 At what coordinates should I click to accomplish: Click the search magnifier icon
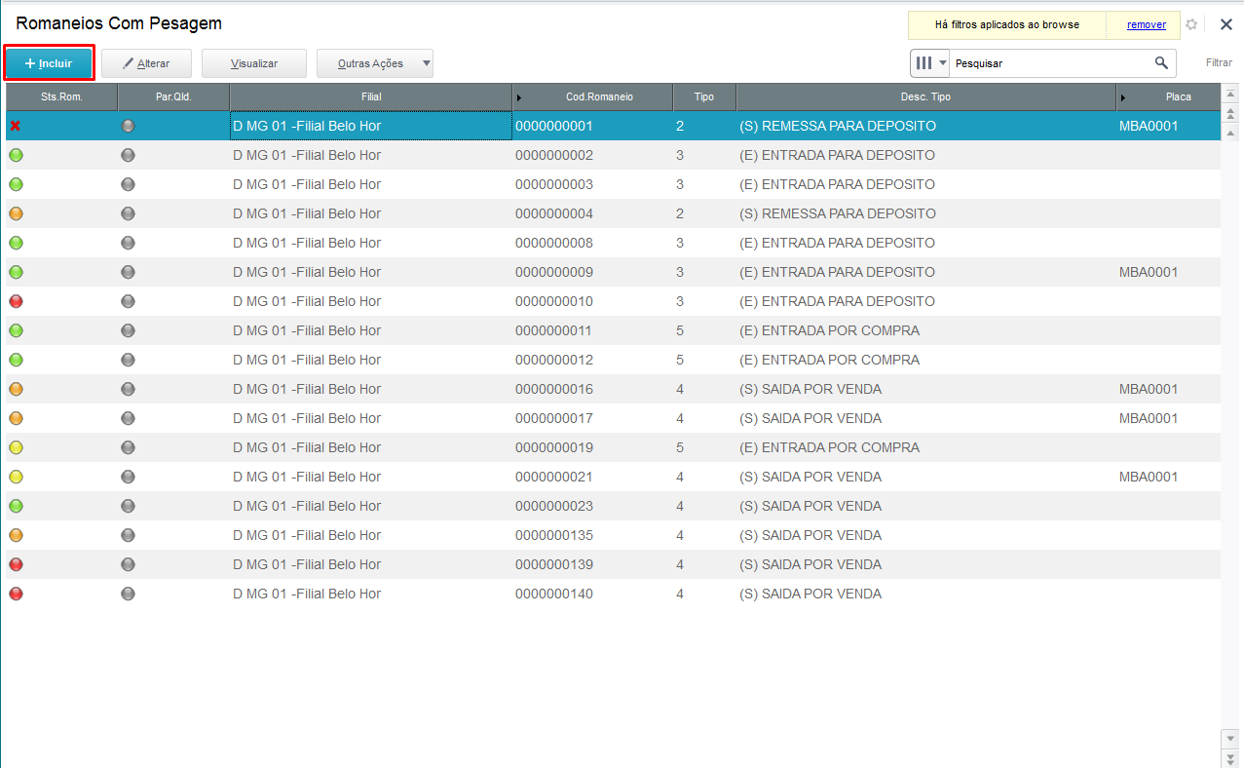tap(1161, 63)
